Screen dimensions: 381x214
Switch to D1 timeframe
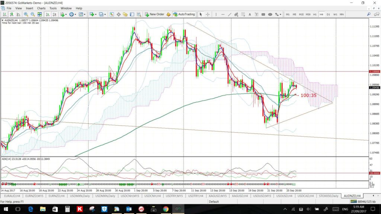[328, 14]
